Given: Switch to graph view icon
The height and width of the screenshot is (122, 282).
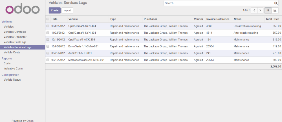Looking at the screenshot, I should tap(275, 10).
